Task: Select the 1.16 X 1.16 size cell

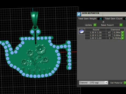Action: pos(96,35)
